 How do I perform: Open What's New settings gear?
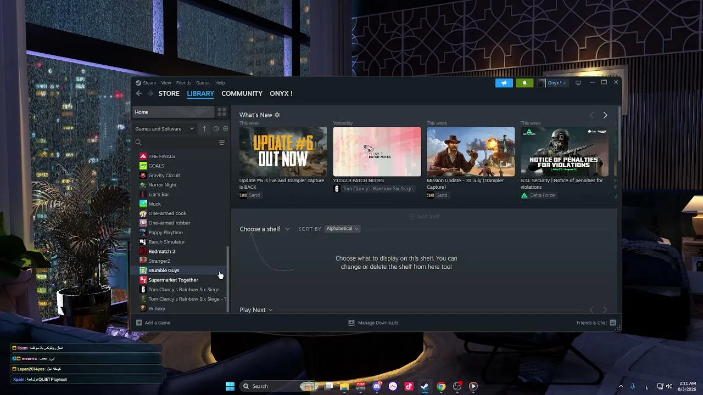coord(277,115)
